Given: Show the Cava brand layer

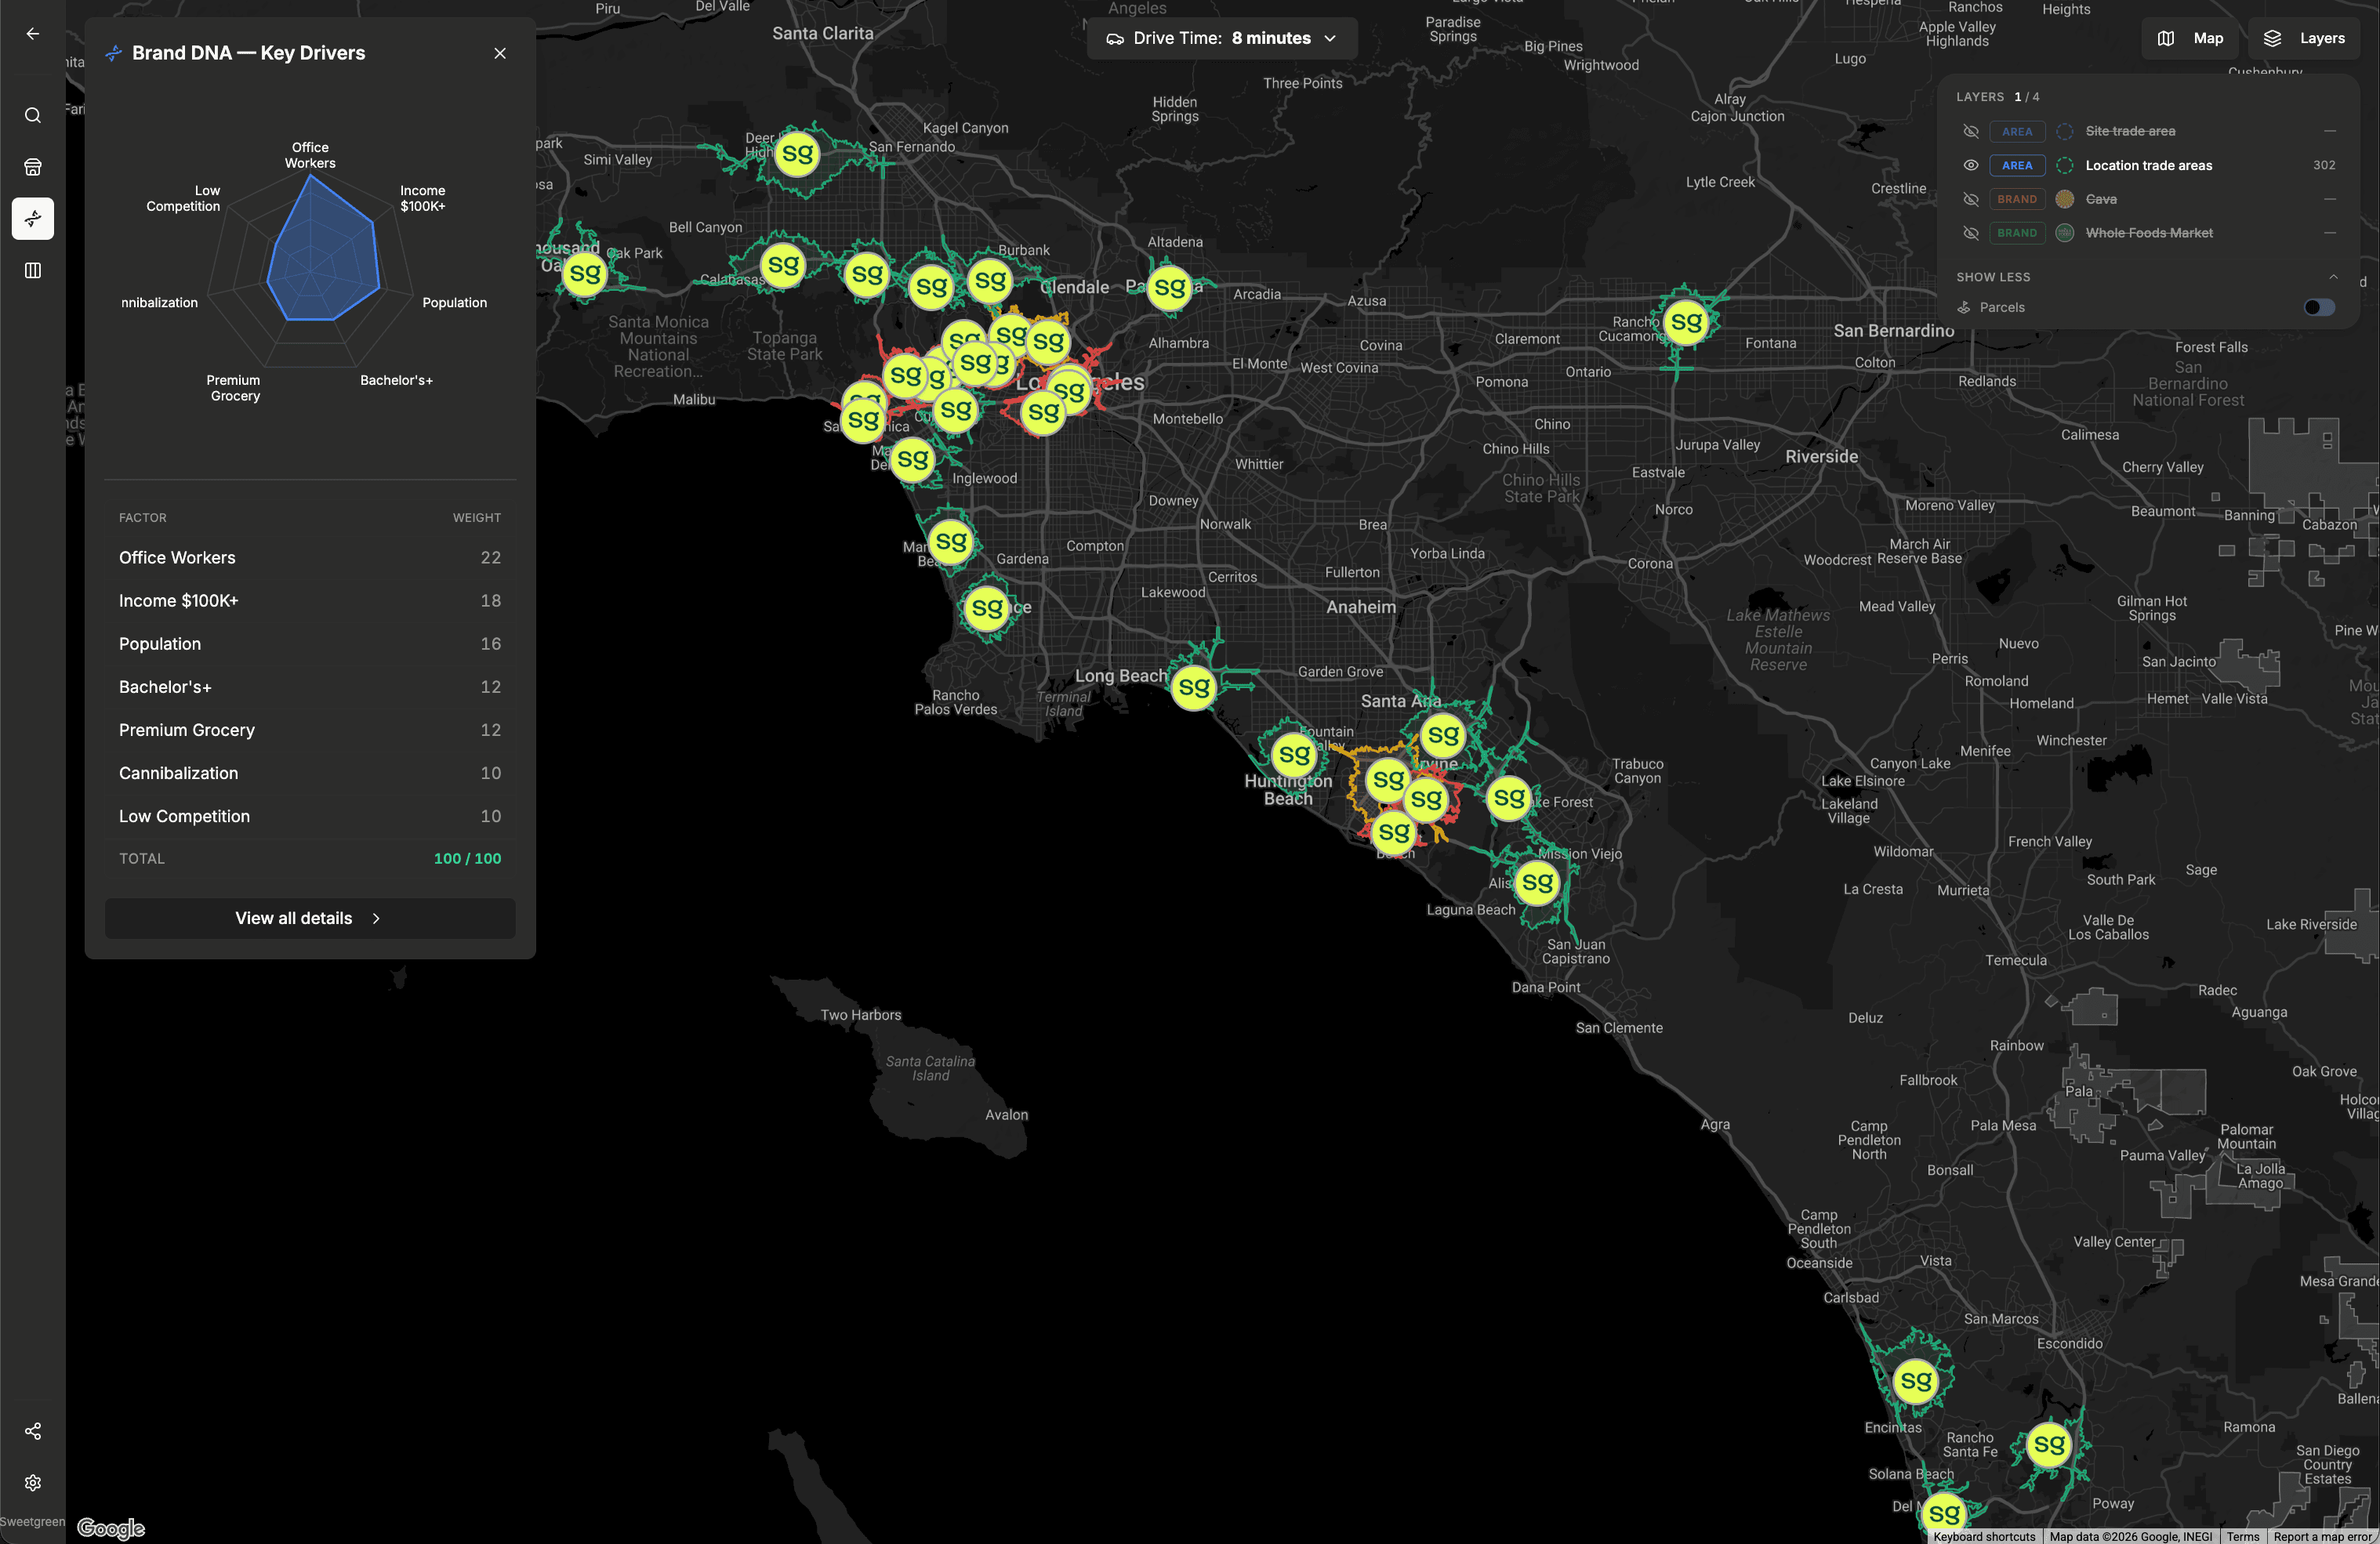Looking at the screenshot, I should (x=1971, y=199).
